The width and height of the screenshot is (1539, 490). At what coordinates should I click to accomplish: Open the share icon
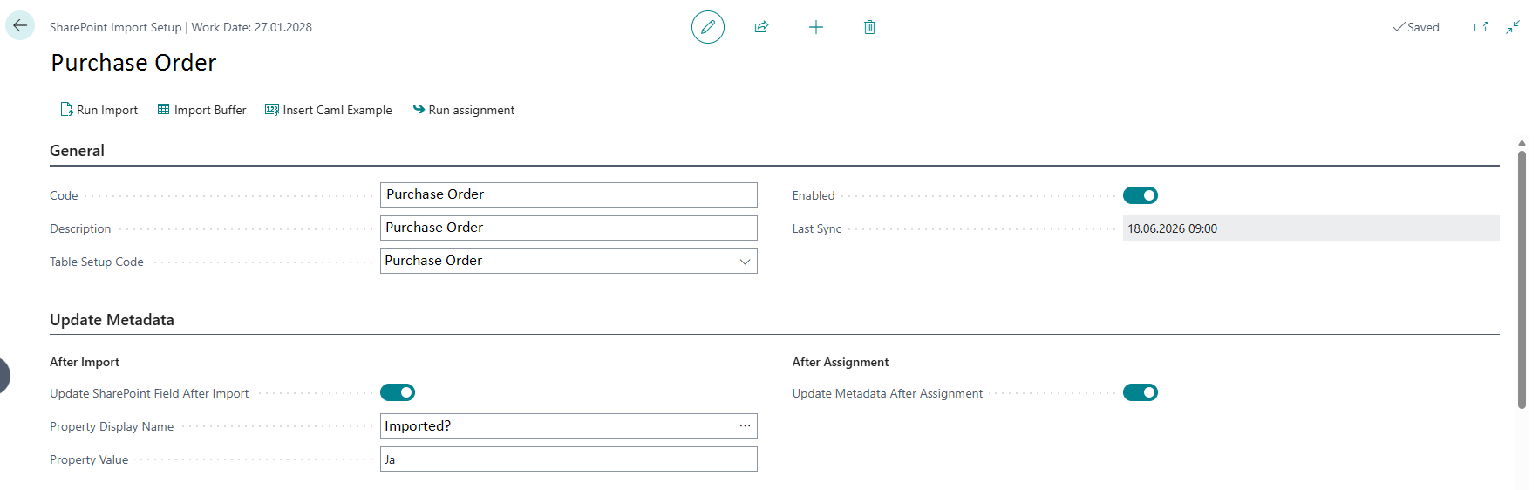(x=761, y=27)
